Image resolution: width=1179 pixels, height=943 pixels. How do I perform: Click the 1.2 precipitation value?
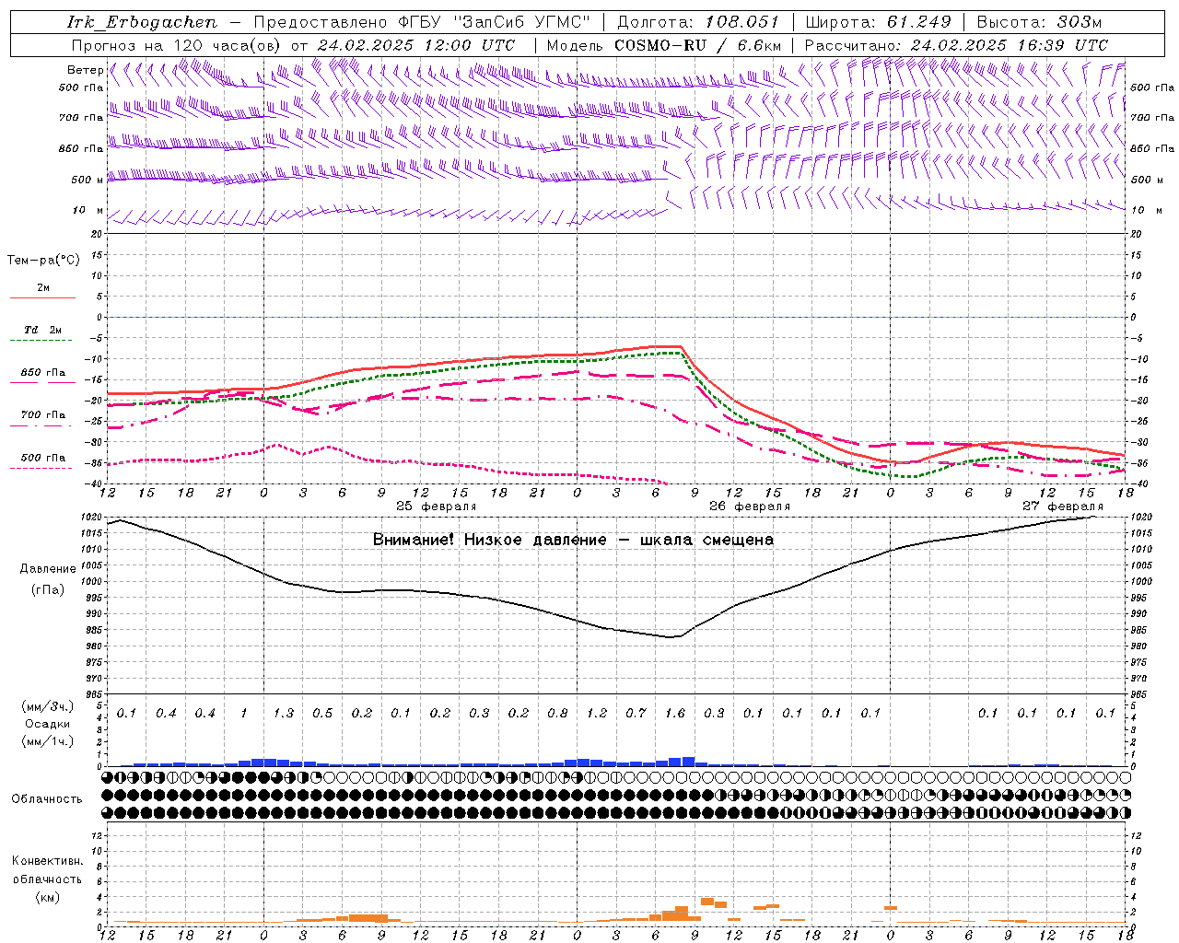pos(597,713)
